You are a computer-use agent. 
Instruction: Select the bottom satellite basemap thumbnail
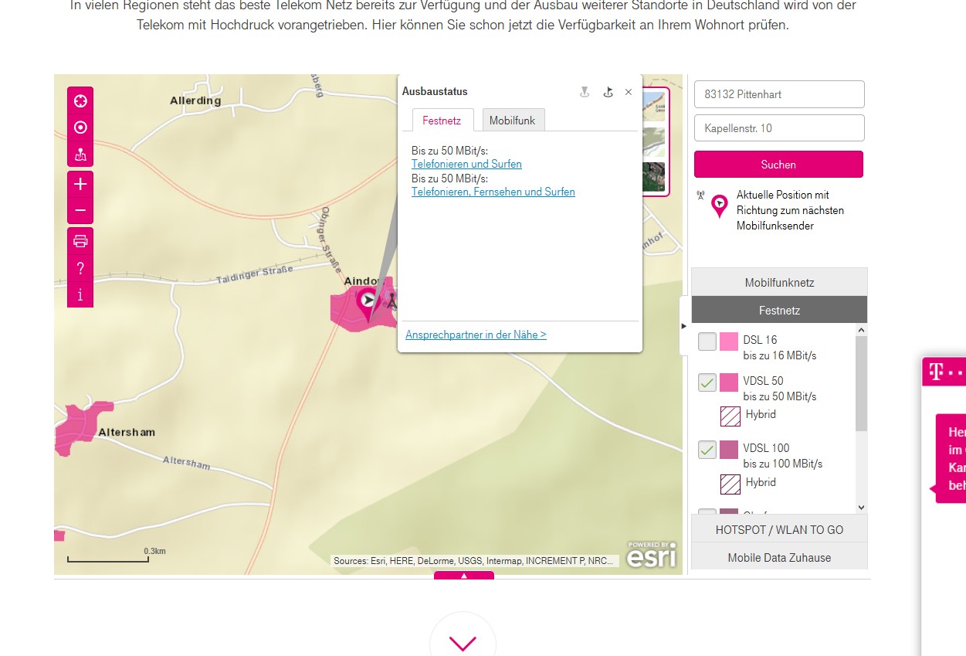654,177
